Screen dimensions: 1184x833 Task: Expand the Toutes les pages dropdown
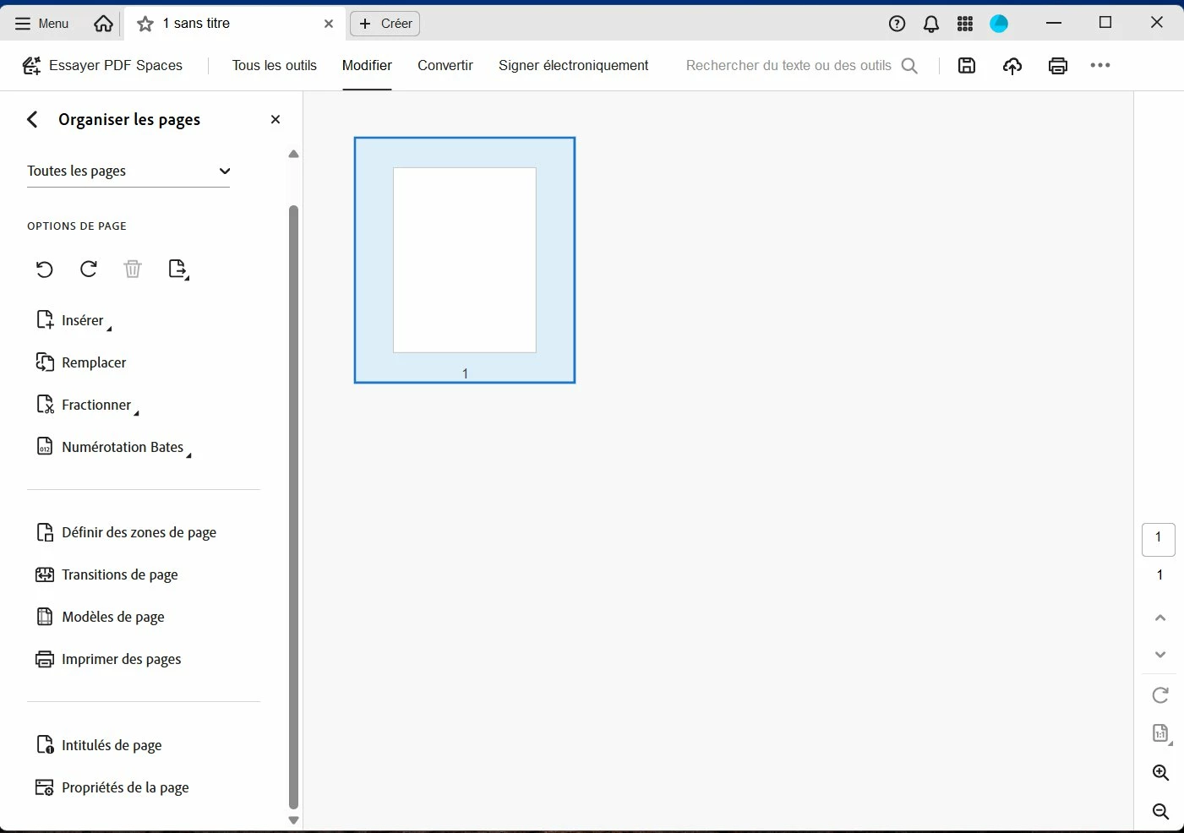click(128, 171)
